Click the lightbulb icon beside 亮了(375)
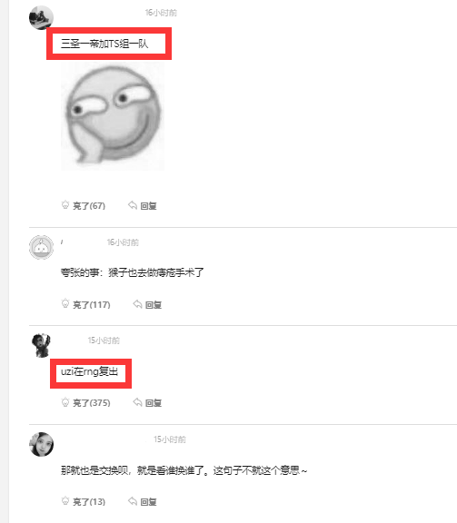The image size is (457, 523). [65, 402]
